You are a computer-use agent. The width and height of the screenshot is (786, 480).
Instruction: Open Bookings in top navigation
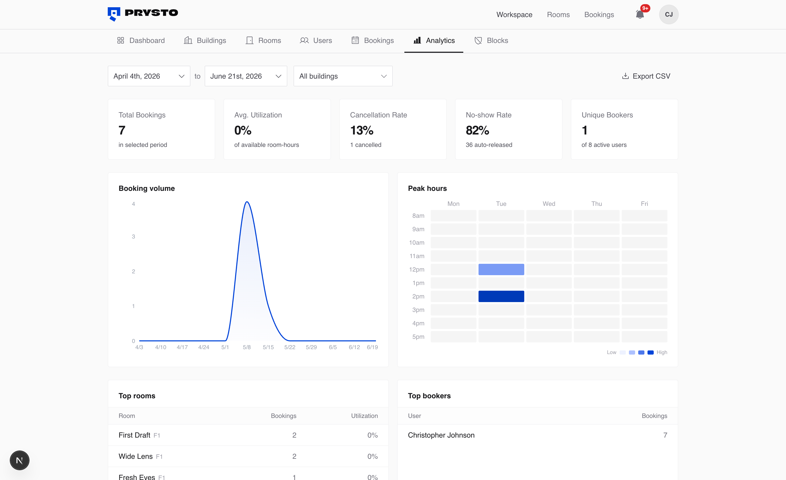(x=599, y=15)
